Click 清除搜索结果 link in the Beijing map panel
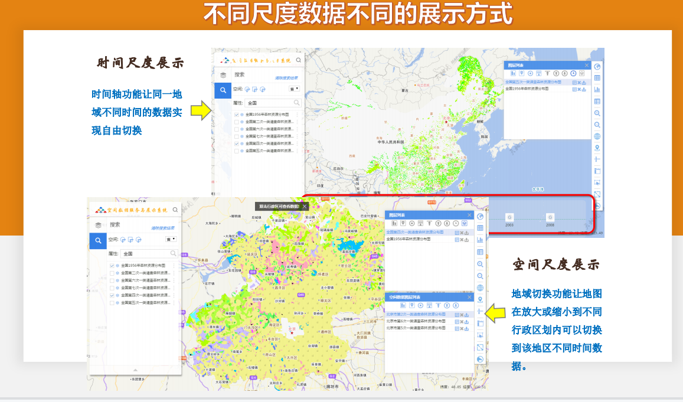This screenshot has height=402, width=683. [x=162, y=228]
